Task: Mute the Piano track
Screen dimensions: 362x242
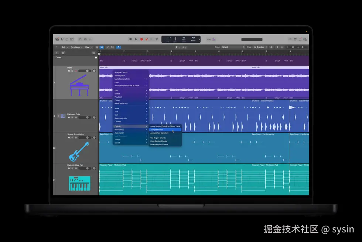Action: coord(69,71)
